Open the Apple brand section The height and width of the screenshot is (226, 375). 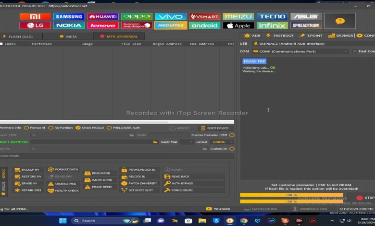click(x=238, y=25)
